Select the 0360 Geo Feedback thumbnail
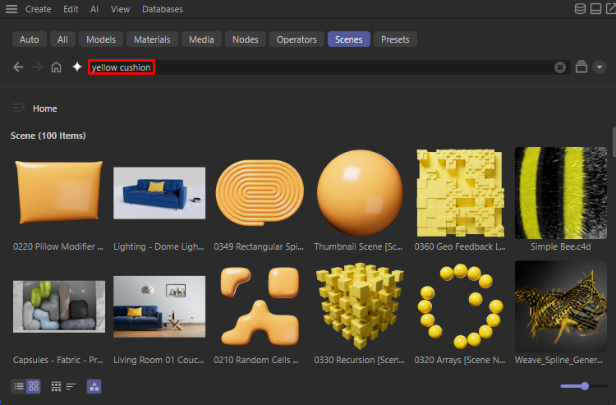The image size is (616, 405). (460, 193)
